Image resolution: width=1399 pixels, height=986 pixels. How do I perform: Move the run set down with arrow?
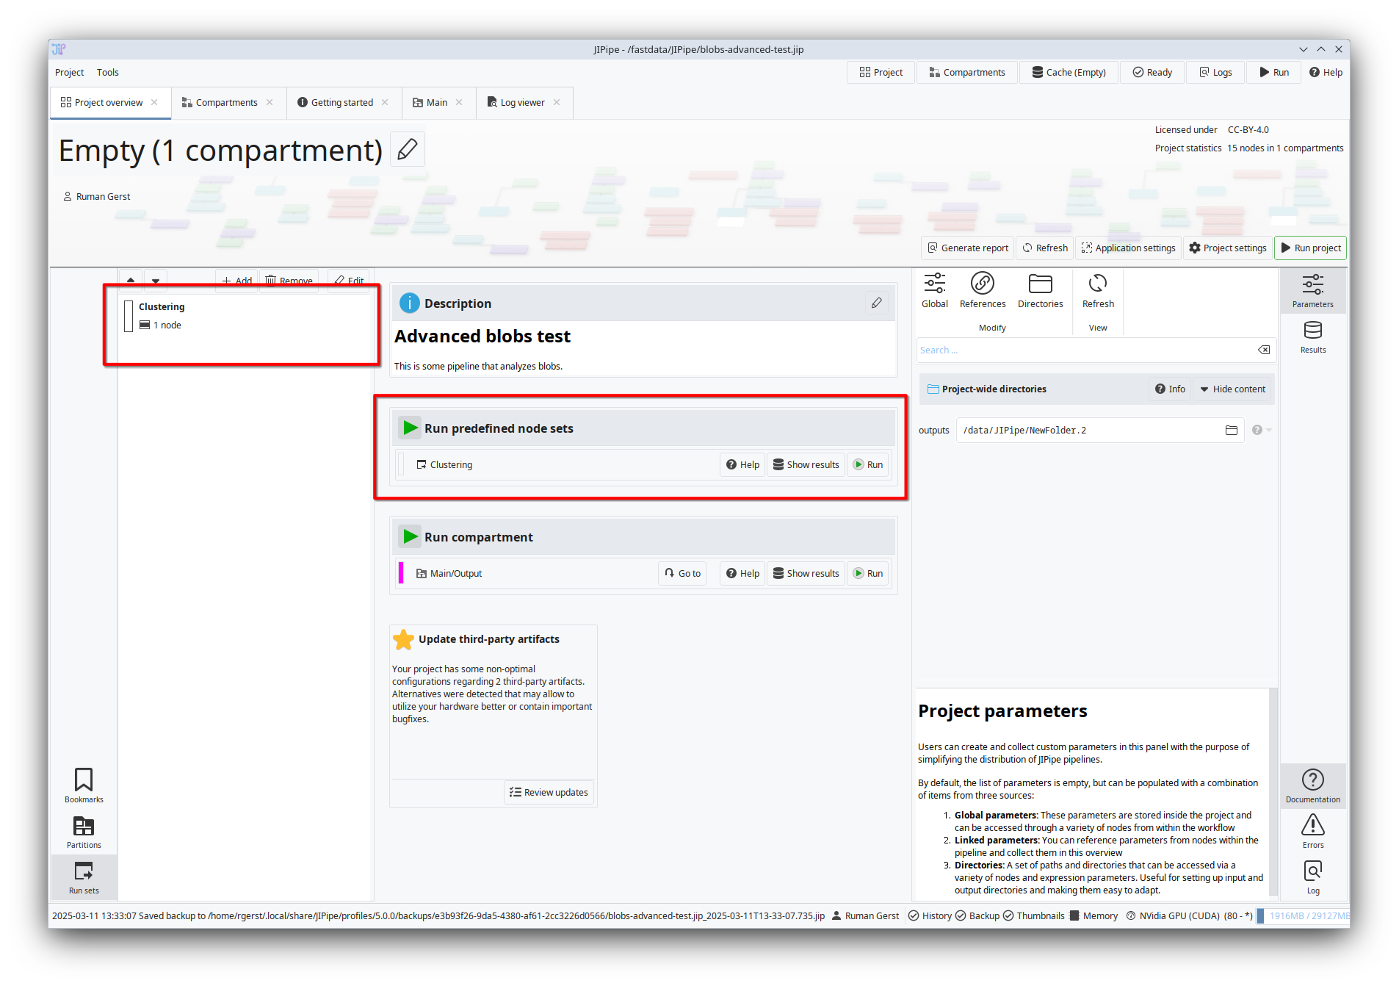click(156, 280)
